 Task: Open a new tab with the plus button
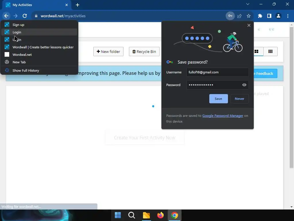coord(78,5)
